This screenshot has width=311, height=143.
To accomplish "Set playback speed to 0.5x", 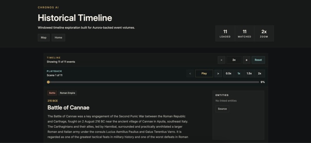I will pyautogui.click(x=228, y=74).
